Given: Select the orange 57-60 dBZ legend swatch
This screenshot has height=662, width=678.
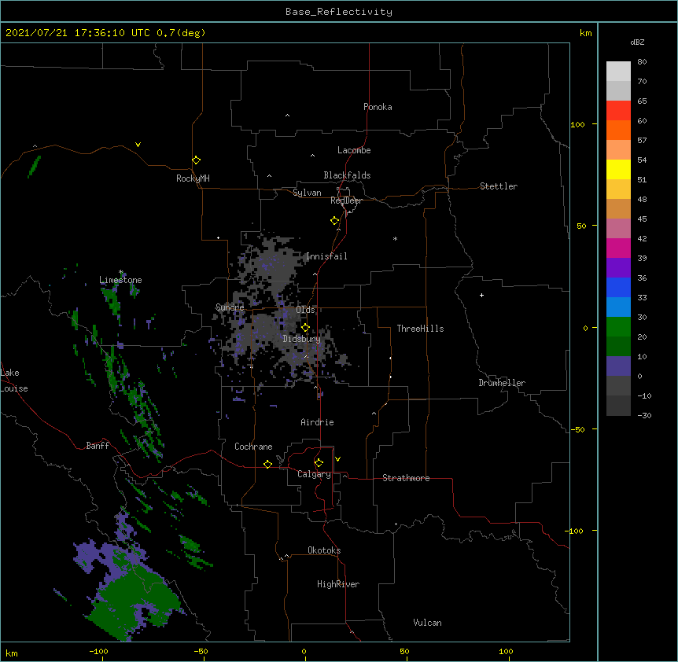Looking at the screenshot, I should coord(618,130).
